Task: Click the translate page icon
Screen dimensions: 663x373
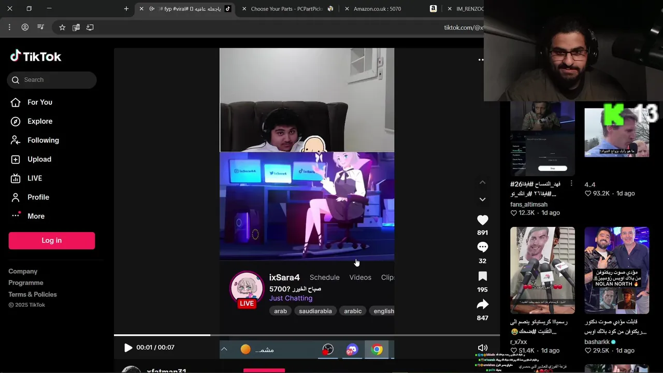Action: tap(76, 27)
